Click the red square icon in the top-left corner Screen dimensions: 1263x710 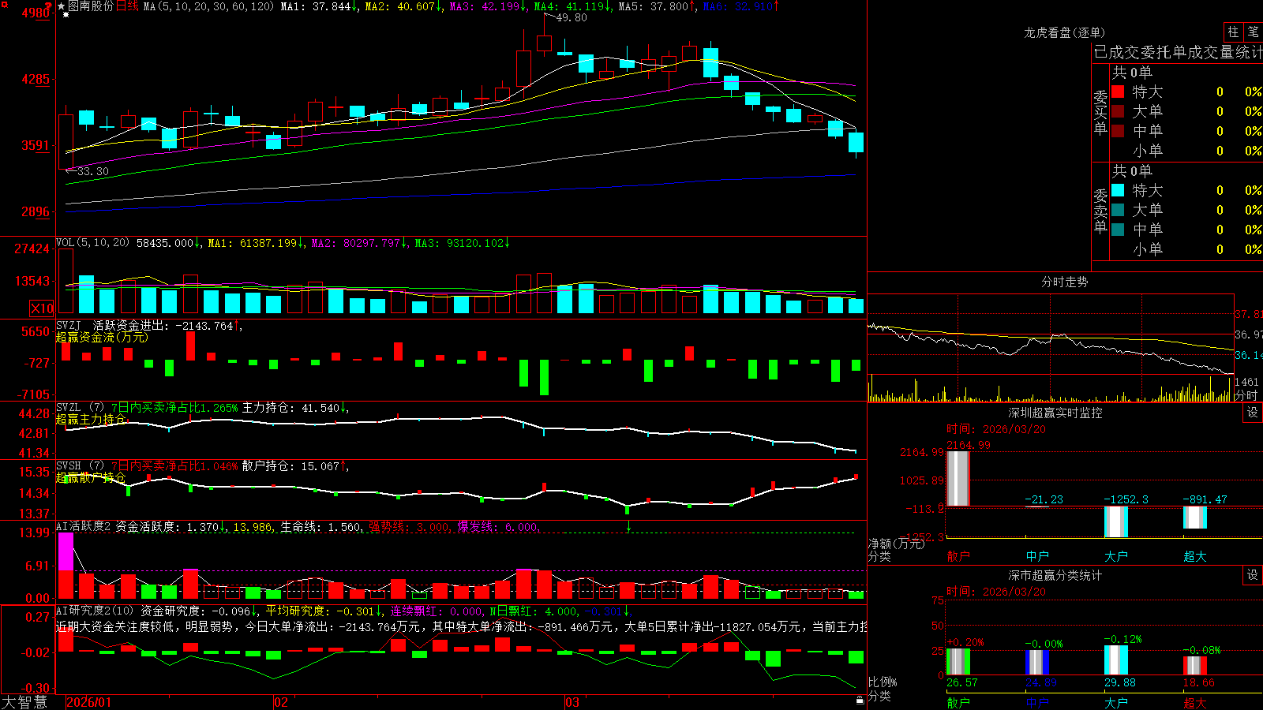(x=2, y=2)
